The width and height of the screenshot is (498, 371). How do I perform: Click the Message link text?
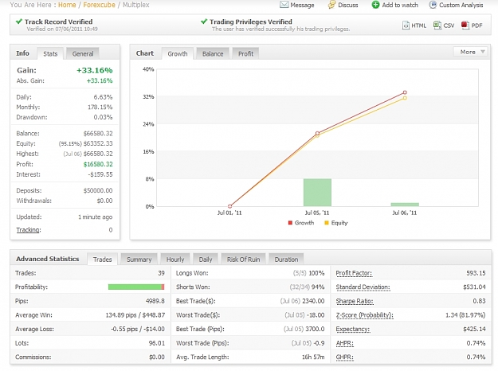[x=302, y=5]
